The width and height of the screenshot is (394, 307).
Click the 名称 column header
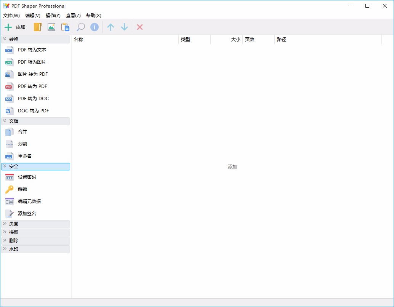coord(79,39)
